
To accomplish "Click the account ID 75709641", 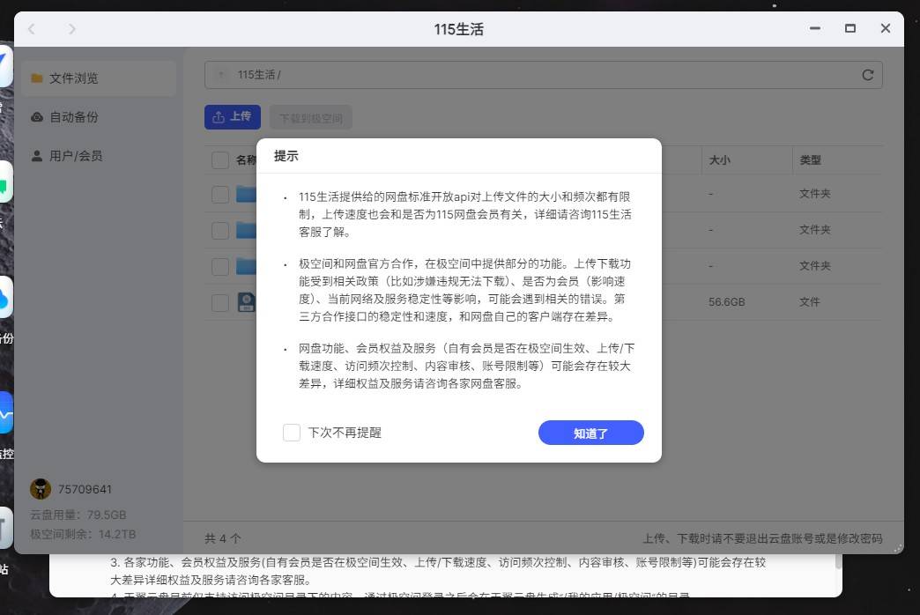I will click(x=85, y=489).
